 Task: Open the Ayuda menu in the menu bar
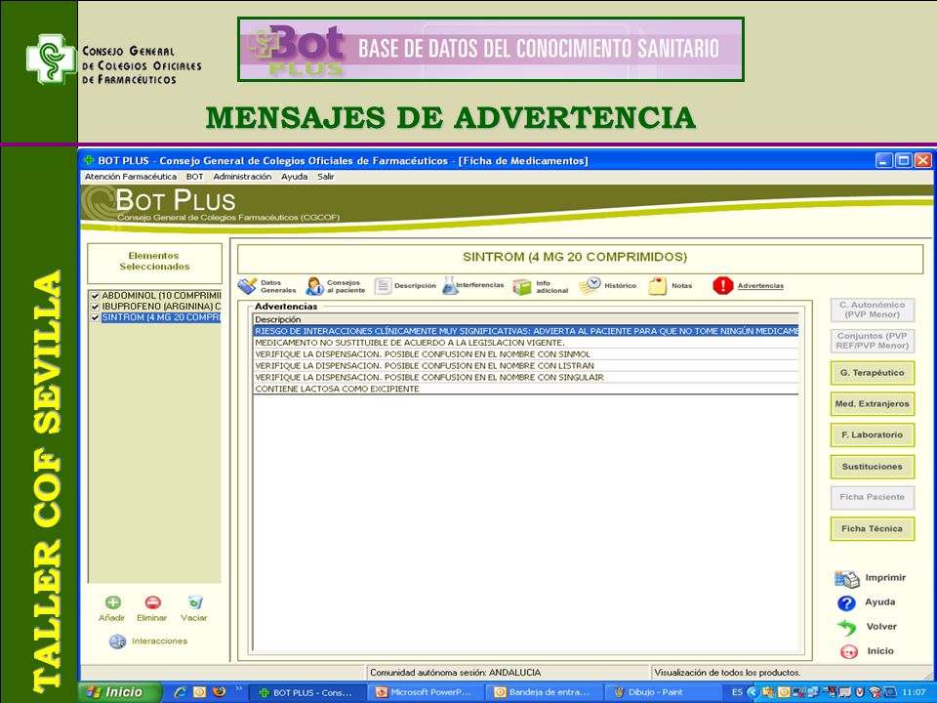tap(295, 177)
